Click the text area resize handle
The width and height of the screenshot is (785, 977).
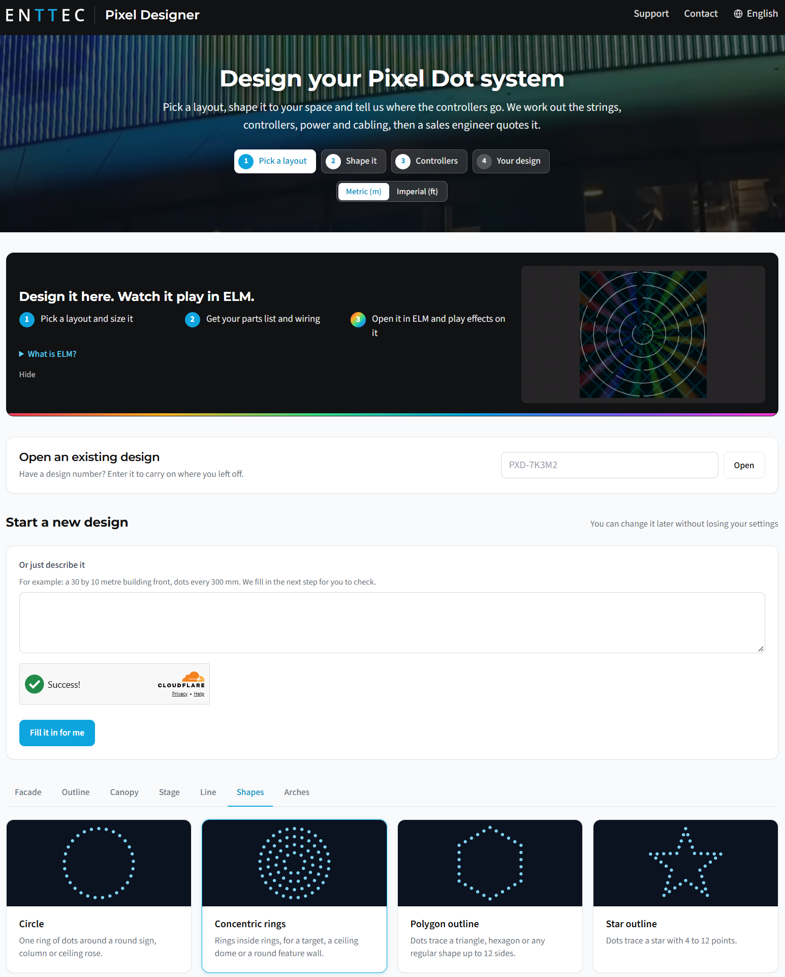point(761,649)
